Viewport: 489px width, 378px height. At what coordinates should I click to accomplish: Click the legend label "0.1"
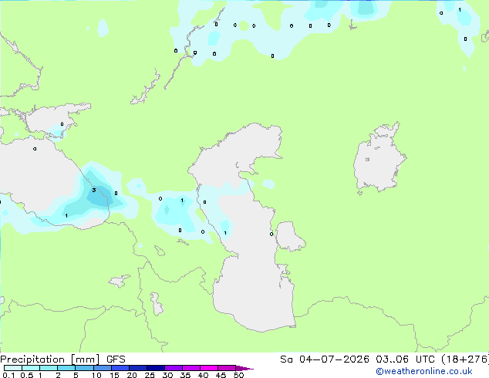(x=8, y=375)
